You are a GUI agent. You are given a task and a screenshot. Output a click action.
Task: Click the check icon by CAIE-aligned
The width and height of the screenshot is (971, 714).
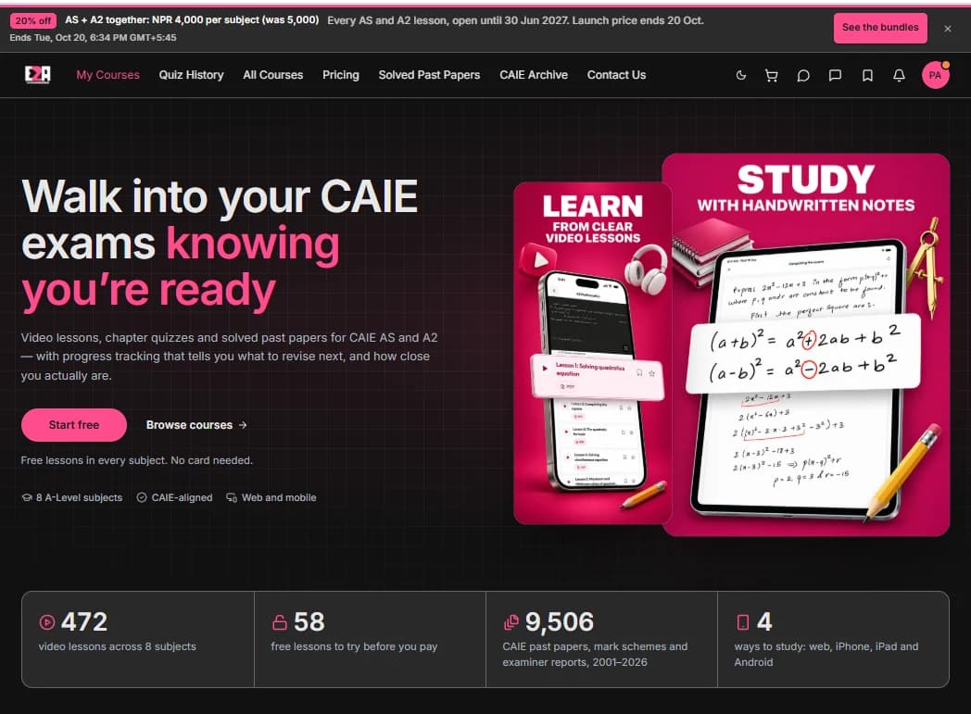(142, 497)
